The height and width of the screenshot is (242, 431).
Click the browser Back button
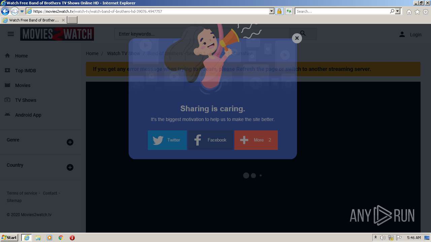(x=5, y=11)
